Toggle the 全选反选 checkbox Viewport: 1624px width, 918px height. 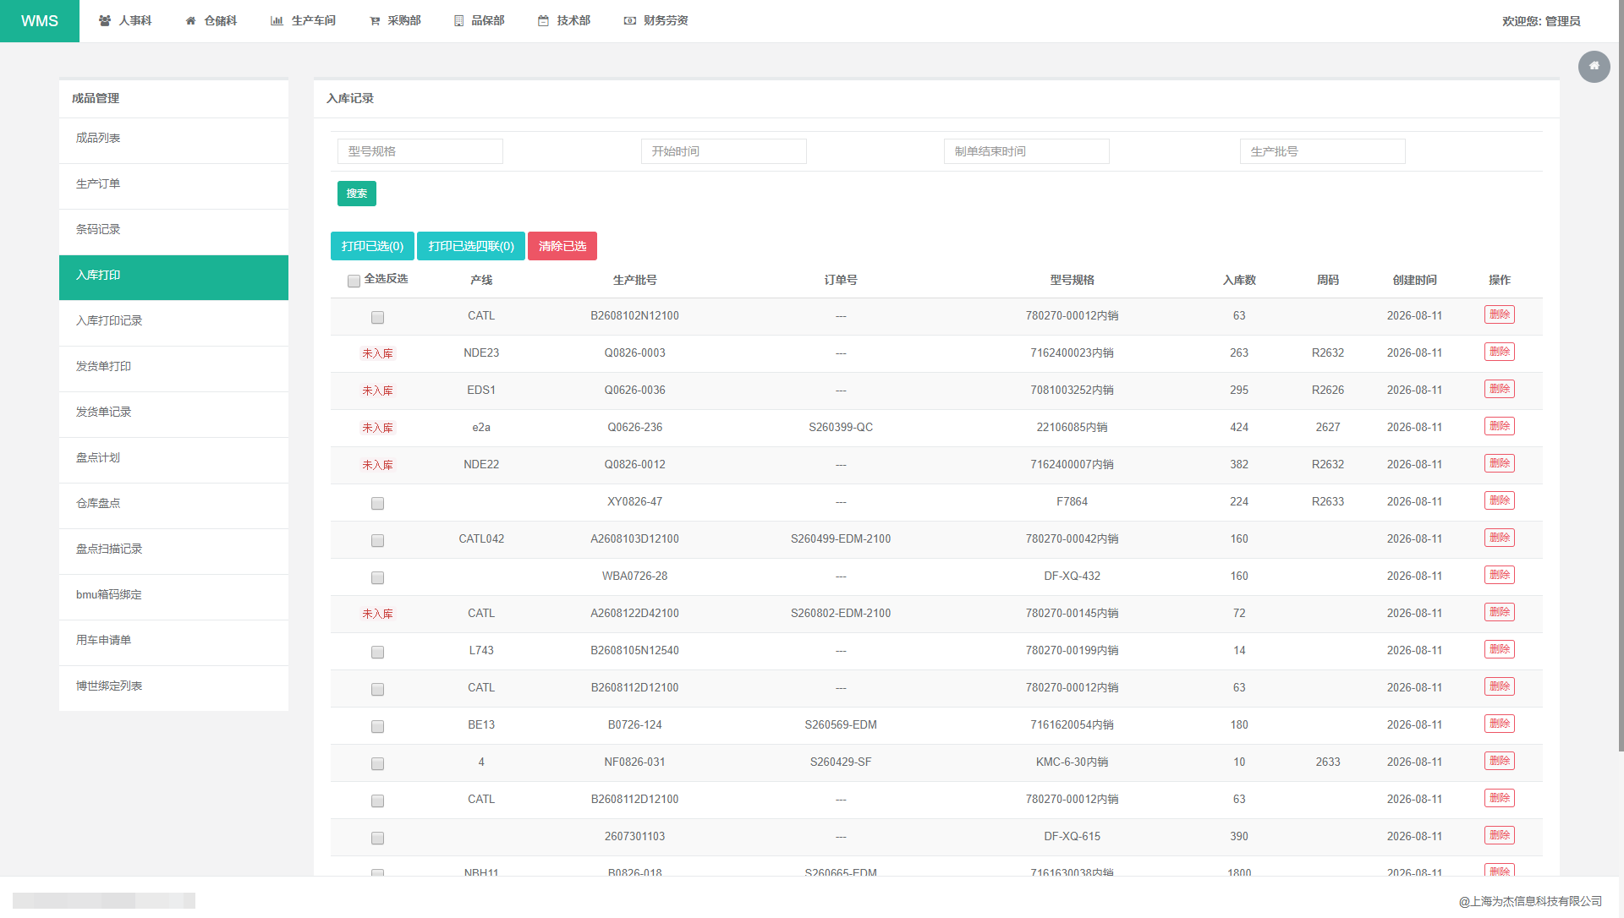354,281
